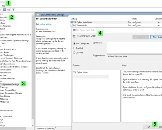Click inside the Comment text box

click(134, 48)
